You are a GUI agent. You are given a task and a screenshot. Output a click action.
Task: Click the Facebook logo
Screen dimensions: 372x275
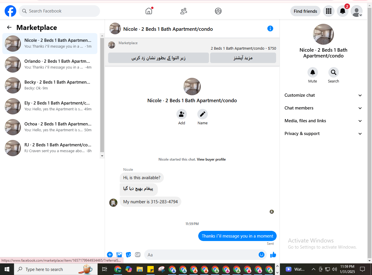pos(10,11)
